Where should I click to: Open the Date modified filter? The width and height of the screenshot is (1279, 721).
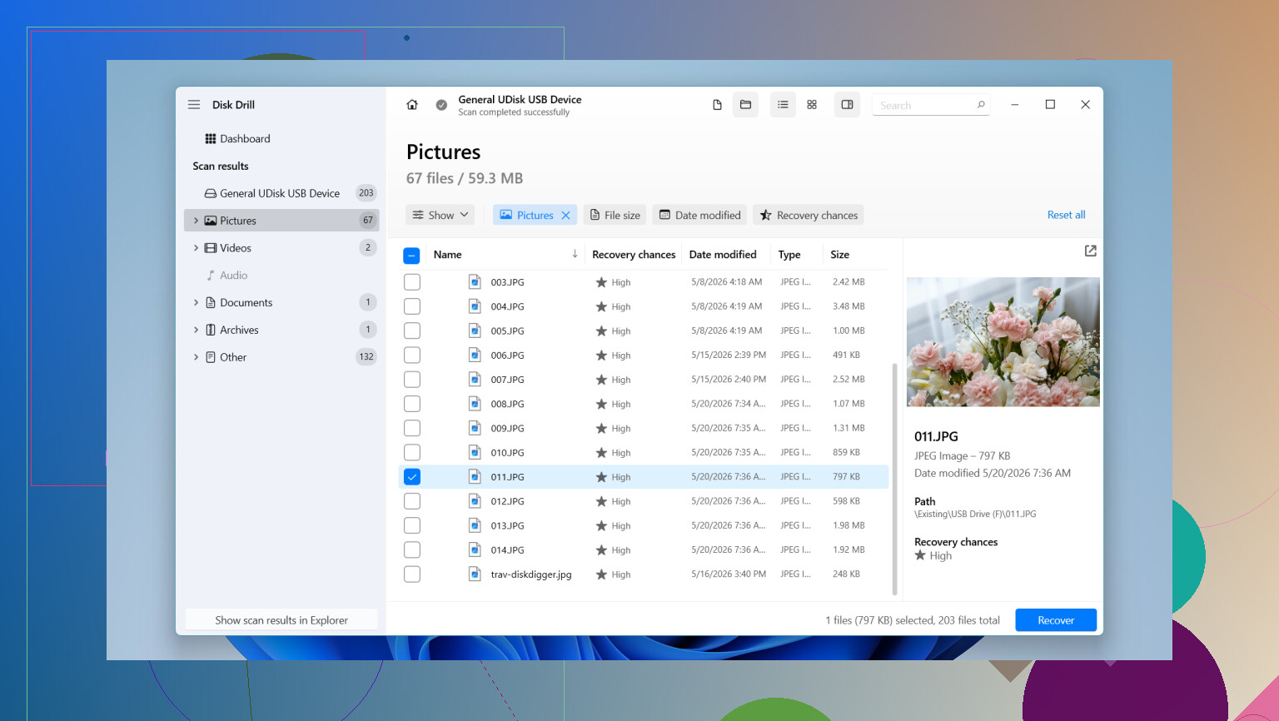(x=699, y=215)
